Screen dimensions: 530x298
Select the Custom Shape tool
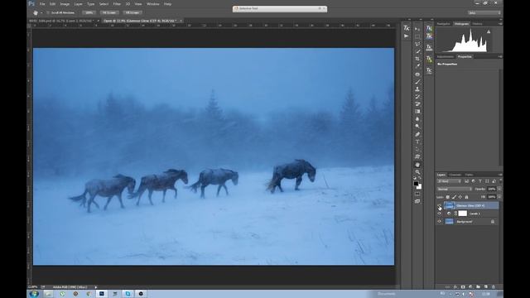pos(417,156)
